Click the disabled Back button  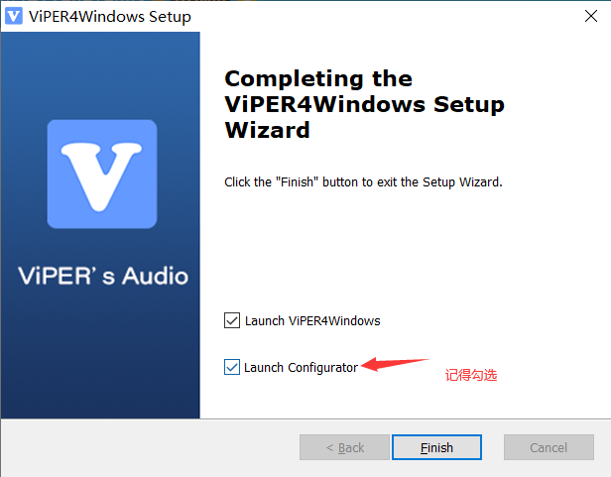(344, 447)
